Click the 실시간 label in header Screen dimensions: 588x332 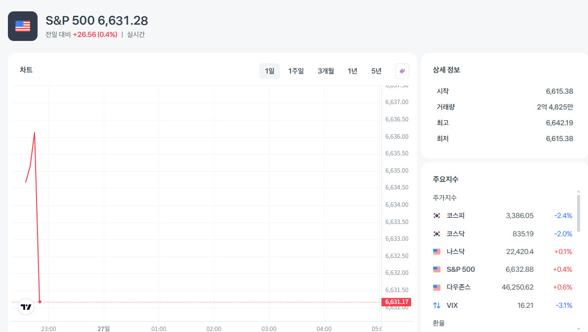136,35
